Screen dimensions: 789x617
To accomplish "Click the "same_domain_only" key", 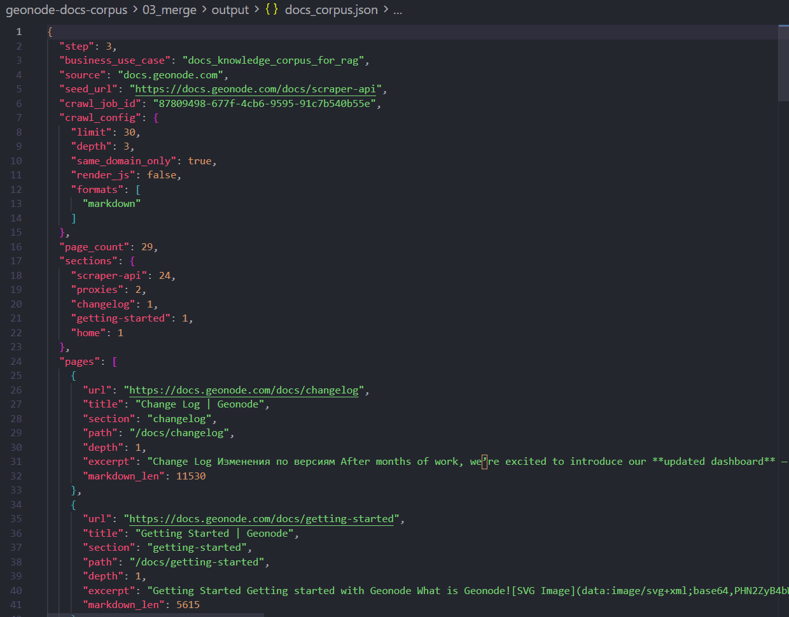I will (x=123, y=161).
